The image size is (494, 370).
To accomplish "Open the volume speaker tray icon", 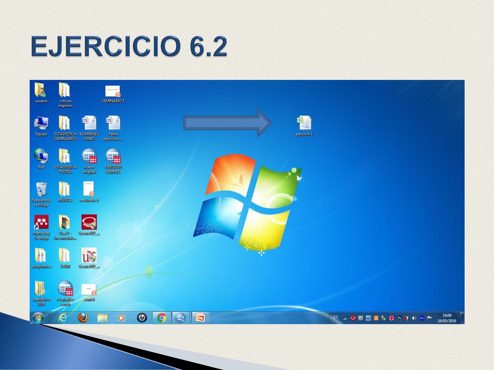I will [x=414, y=318].
